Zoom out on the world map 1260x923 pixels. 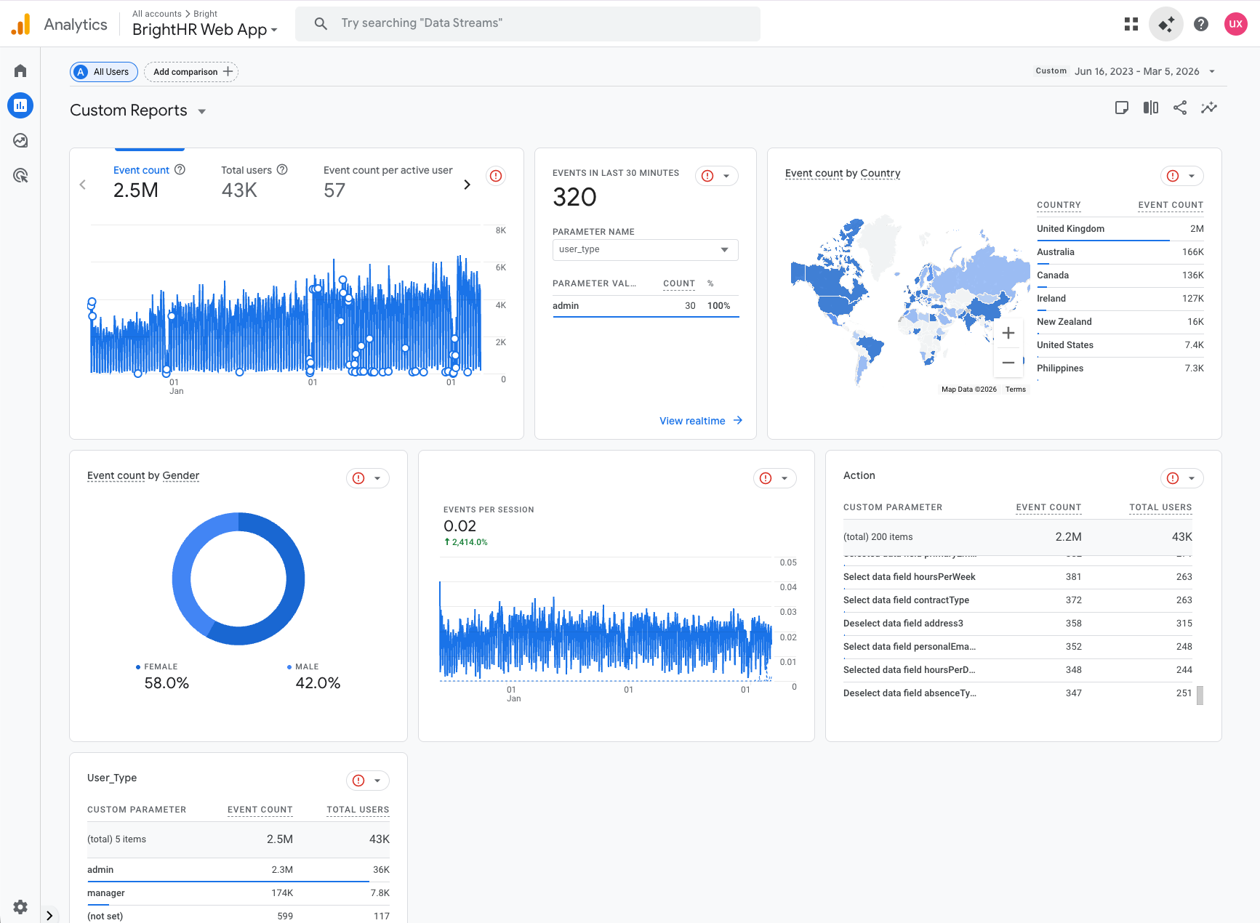click(x=1008, y=362)
